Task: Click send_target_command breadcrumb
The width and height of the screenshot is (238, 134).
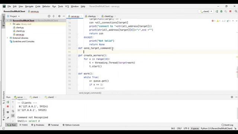Action: click(x=90, y=93)
